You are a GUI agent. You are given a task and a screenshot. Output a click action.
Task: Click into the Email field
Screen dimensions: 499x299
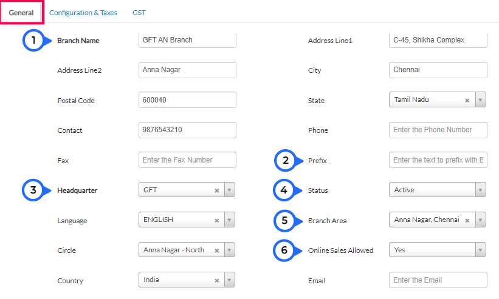point(438,280)
